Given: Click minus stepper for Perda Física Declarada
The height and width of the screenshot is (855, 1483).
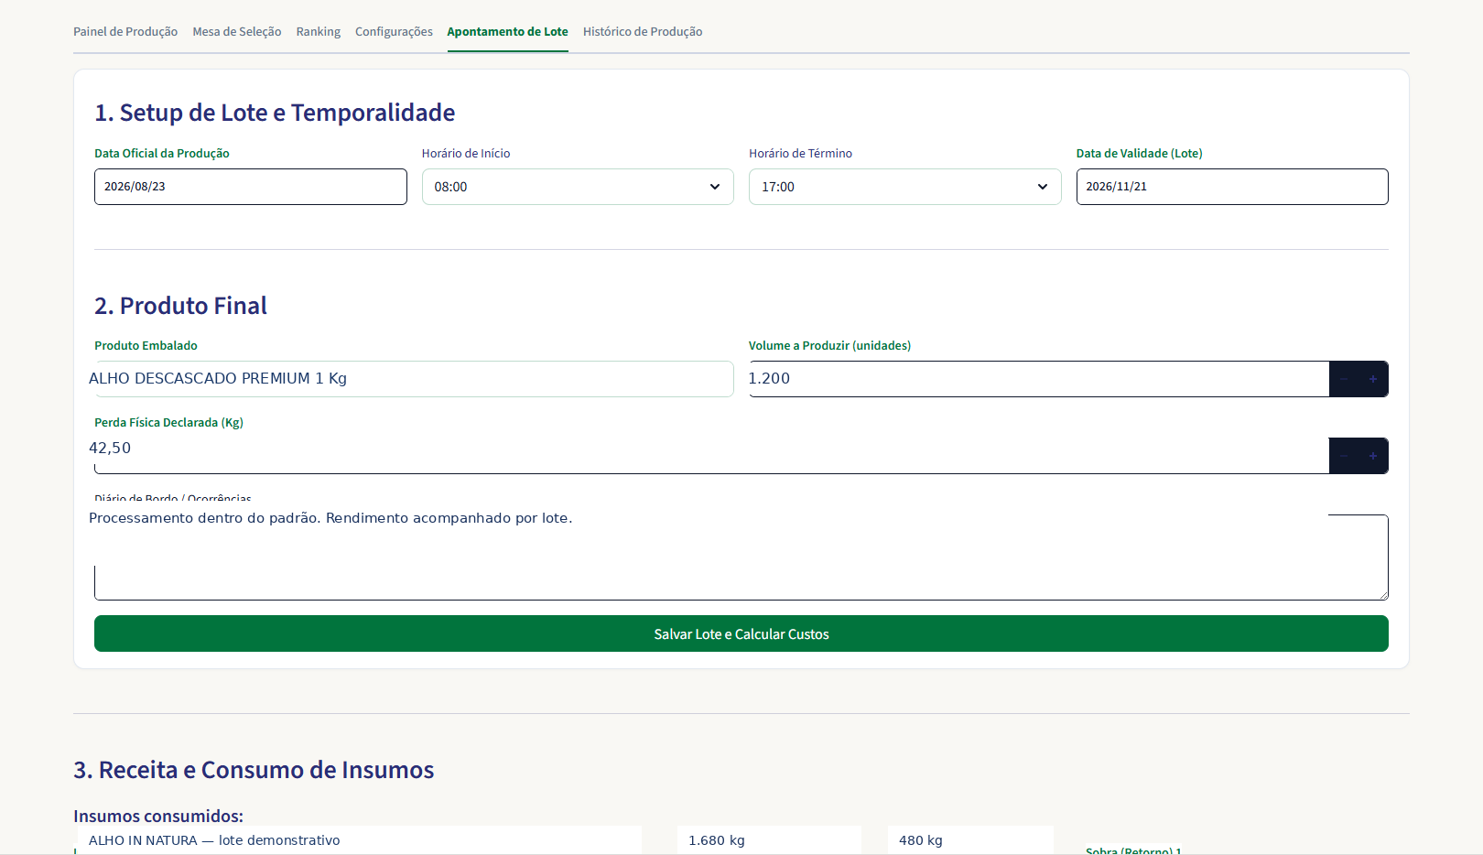Looking at the screenshot, I should (1344, 456).
